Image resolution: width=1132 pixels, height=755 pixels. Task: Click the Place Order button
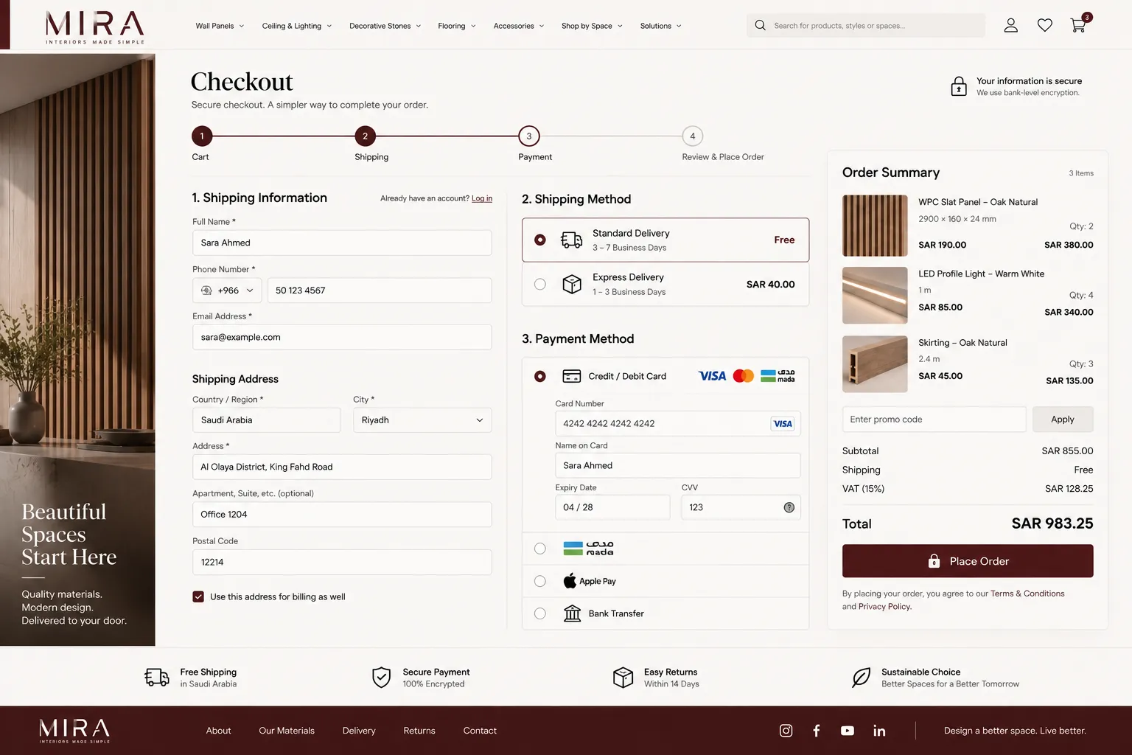(x=968, y=561)
